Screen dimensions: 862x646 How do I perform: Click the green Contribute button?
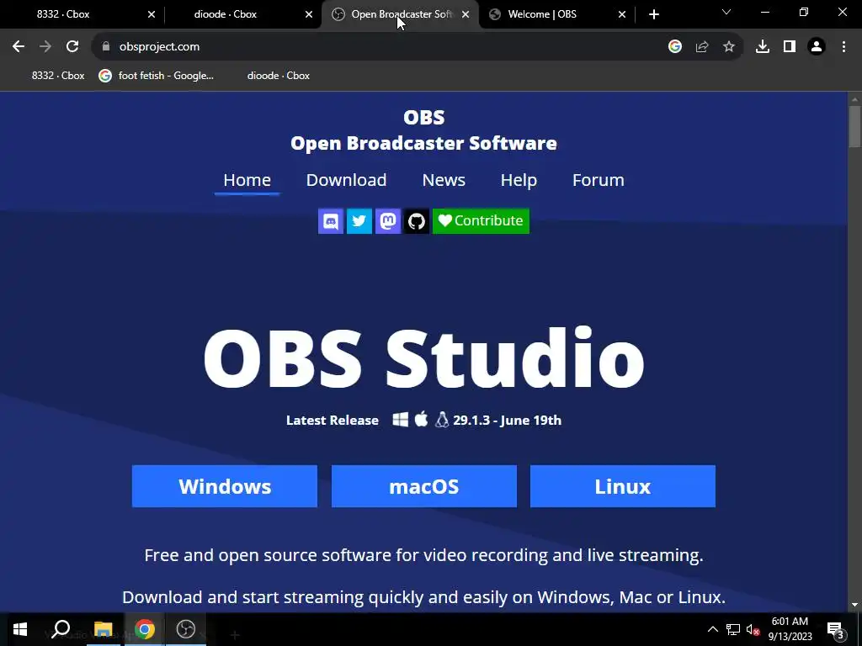[481, 221]
